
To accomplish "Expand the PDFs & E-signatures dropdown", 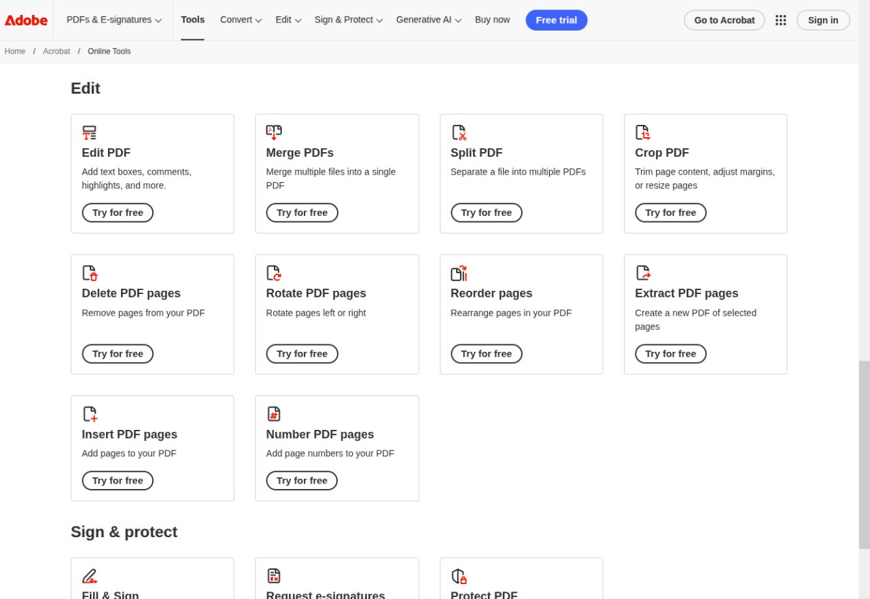I will [x=114, y=20].
